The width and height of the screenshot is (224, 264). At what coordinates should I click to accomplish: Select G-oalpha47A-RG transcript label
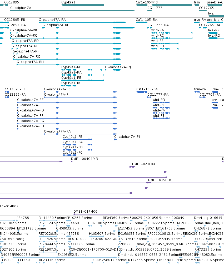(x=27, y=57)
